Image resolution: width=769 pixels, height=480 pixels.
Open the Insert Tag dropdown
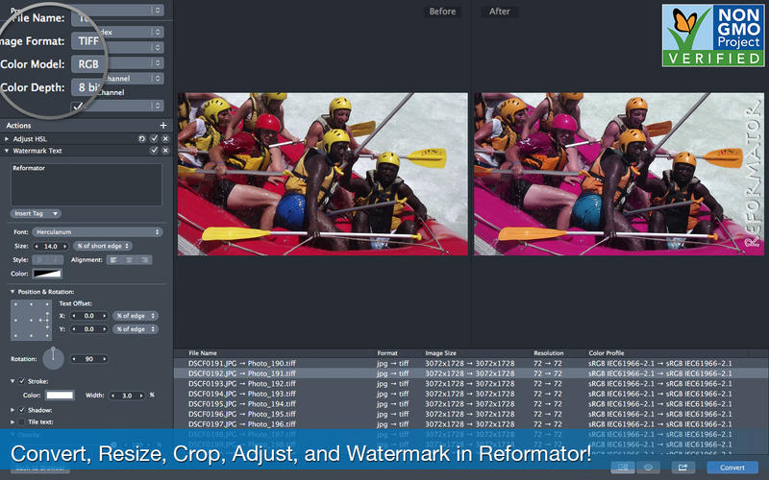37,213
